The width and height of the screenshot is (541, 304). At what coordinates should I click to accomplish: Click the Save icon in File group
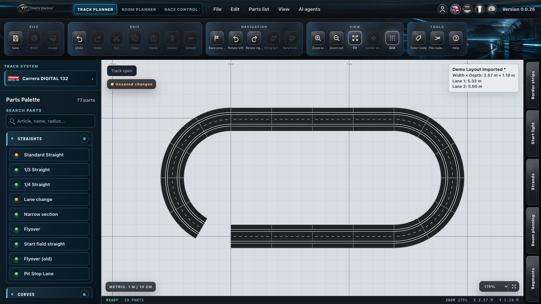coord(16,38)
